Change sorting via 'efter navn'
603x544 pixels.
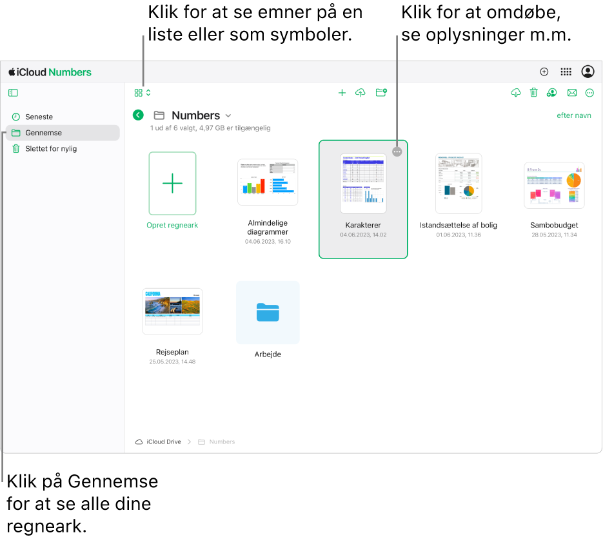point(574,115)
